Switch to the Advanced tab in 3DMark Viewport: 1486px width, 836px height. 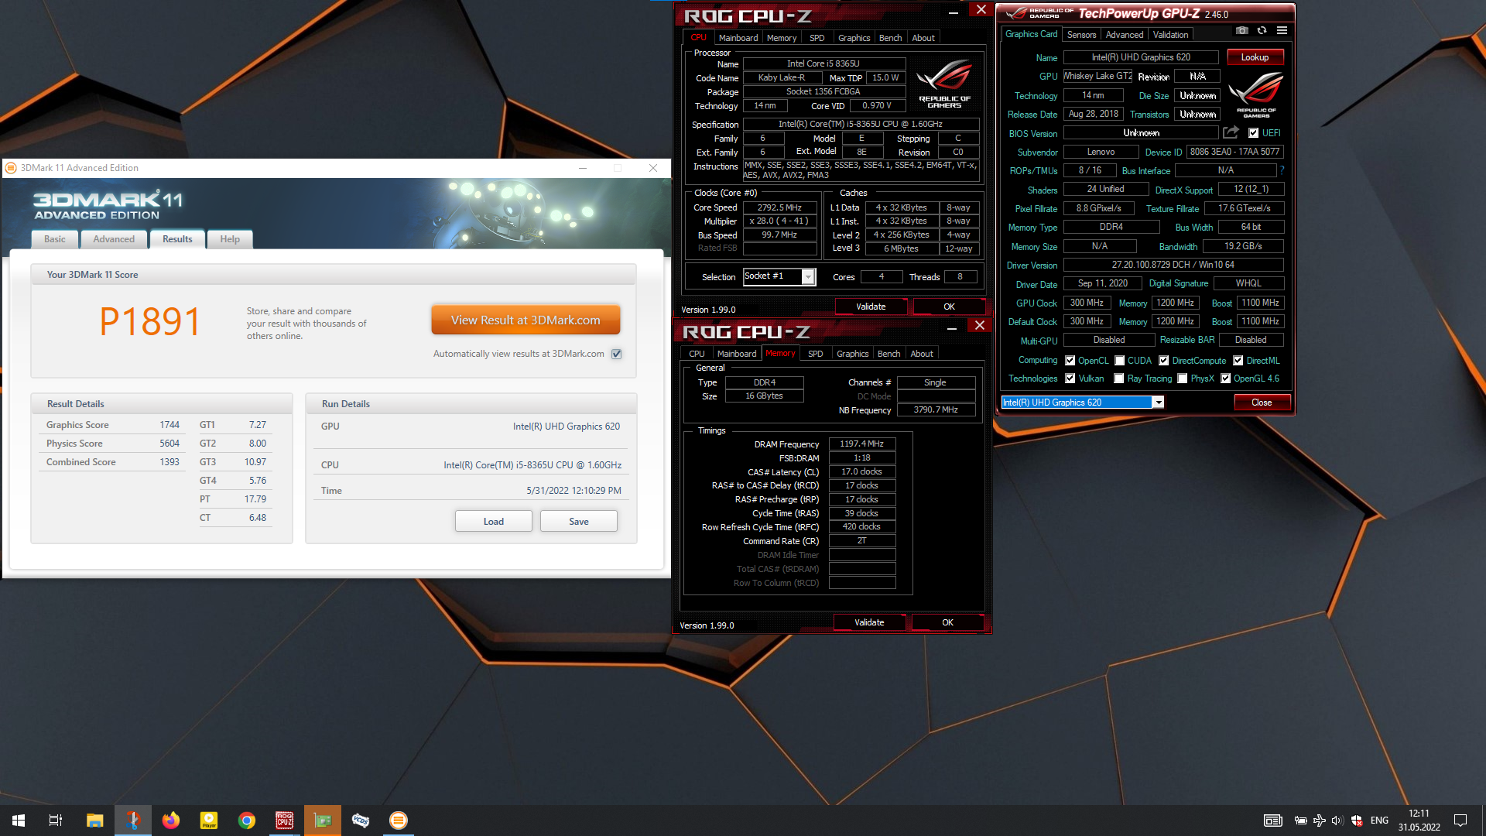coord(114,239)
